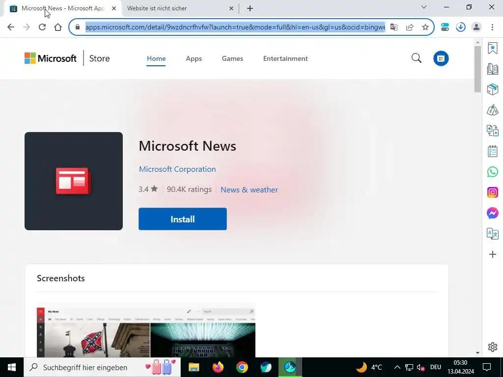Screen dimensions: 503x377
Task: Open bookmarks panel in sidebar
Action: (x=493, y=49)
